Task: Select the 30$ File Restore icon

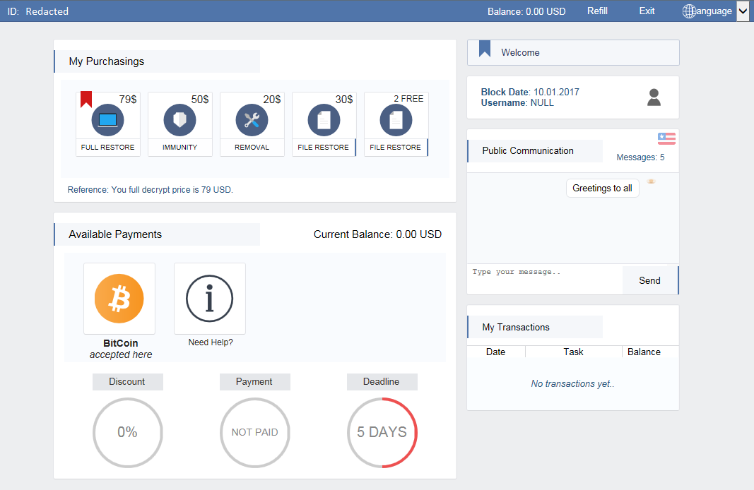Action: click(x=324, y=121)
